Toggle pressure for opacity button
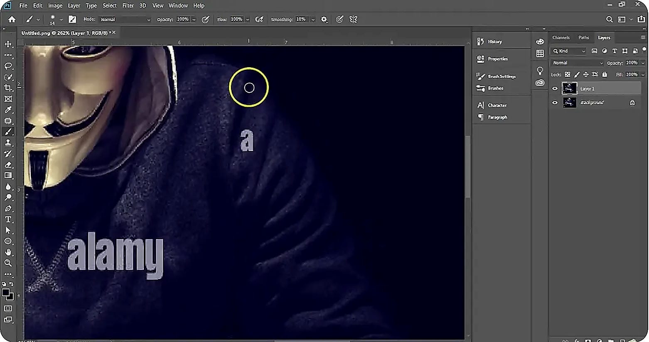The width and height of the screenshot is (649, 342). [205, 20]
